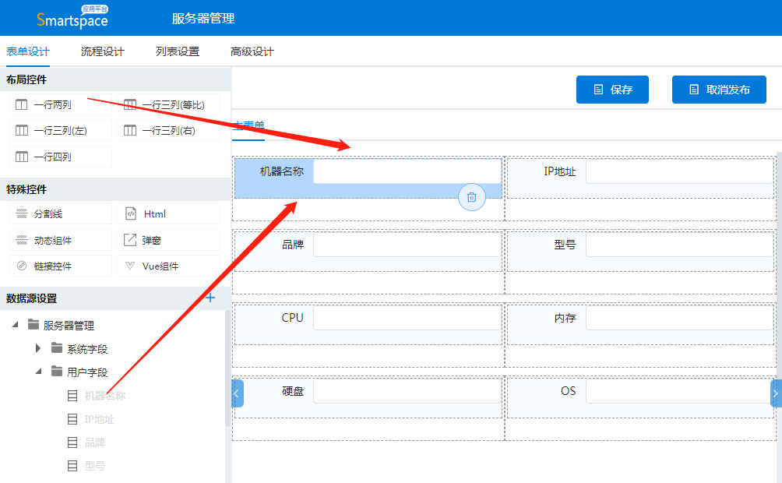Screen dimensions: 782x483
Task: Select the 一行三列(右) layout control
Action: 168,130
